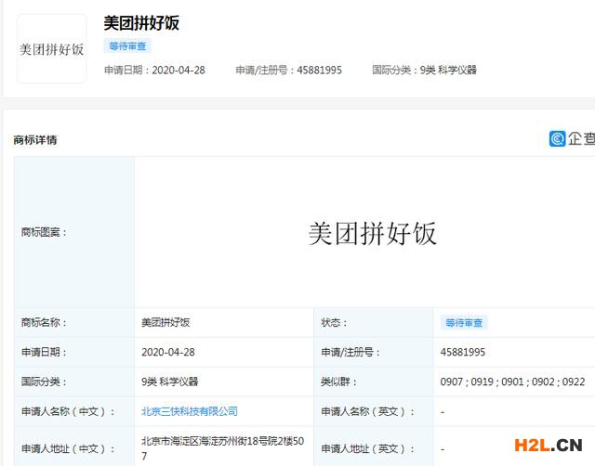Select the 商标详情 section heading
595x466 pixels.
[35, 140]
